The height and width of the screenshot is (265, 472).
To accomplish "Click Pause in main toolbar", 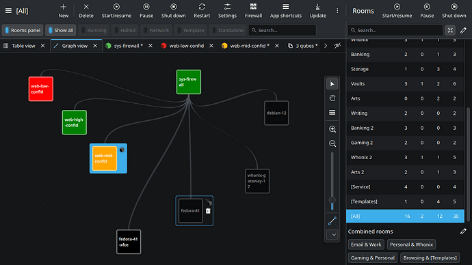I will (x=146, y=11).
